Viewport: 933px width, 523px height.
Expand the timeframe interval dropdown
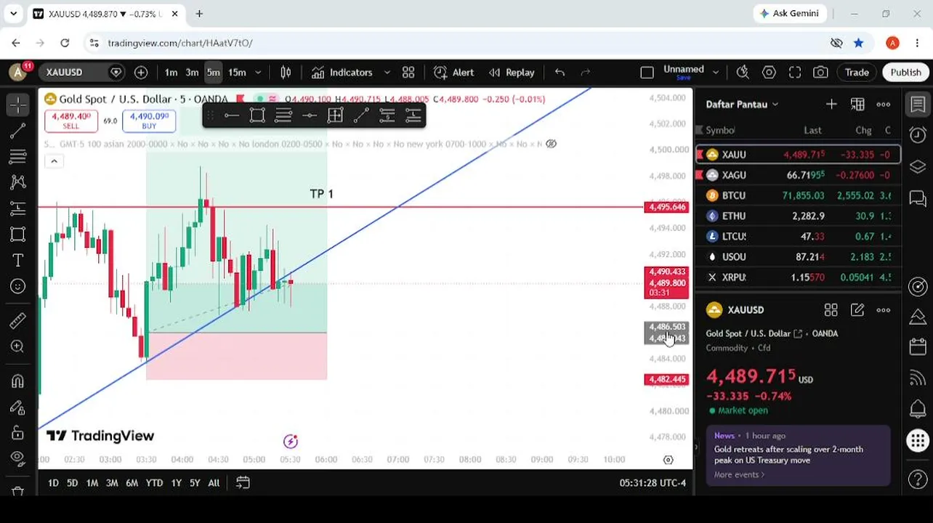click(258, 72)
